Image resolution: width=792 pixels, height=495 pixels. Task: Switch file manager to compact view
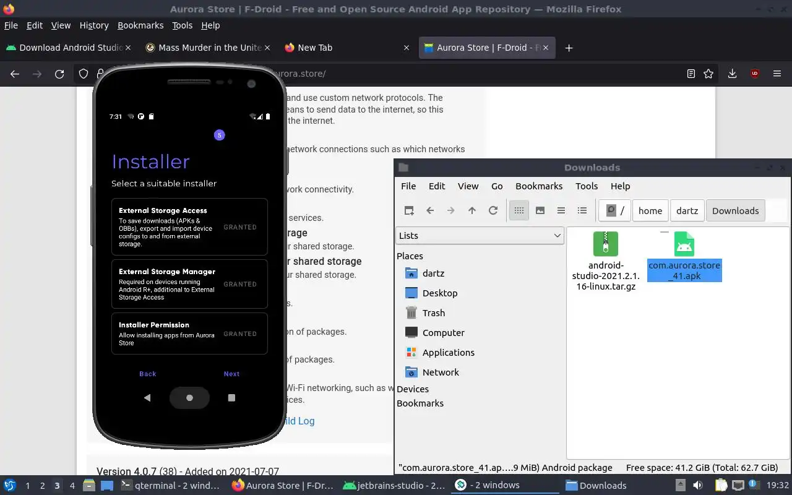coord(561,210)
